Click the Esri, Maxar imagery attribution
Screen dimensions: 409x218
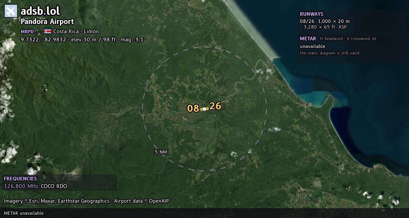[x=57, y=201]
